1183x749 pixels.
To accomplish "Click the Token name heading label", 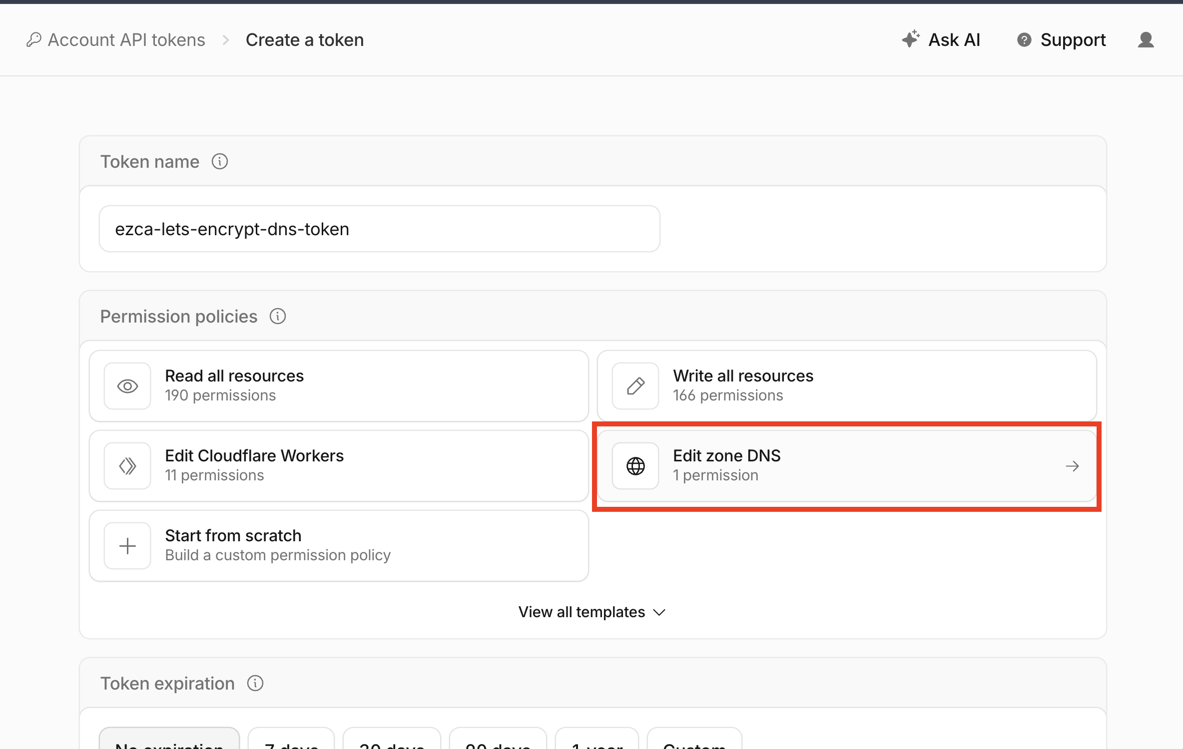I will click(150, 161).
